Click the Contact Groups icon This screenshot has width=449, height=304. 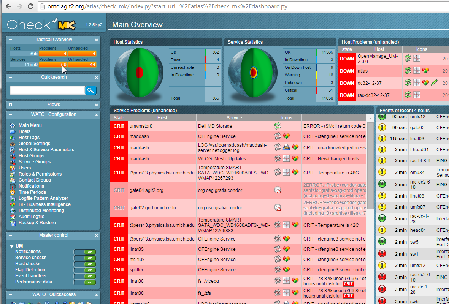[x=12, y=180]
